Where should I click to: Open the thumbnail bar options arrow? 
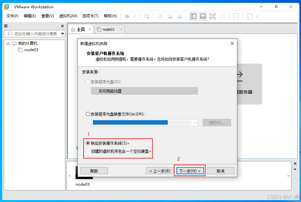click(295, 169)
